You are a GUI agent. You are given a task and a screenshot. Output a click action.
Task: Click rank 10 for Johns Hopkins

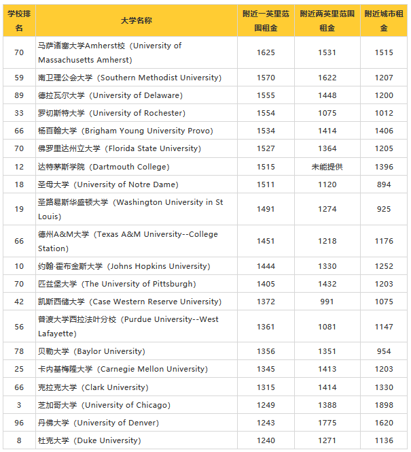click(x=19, y=266)
